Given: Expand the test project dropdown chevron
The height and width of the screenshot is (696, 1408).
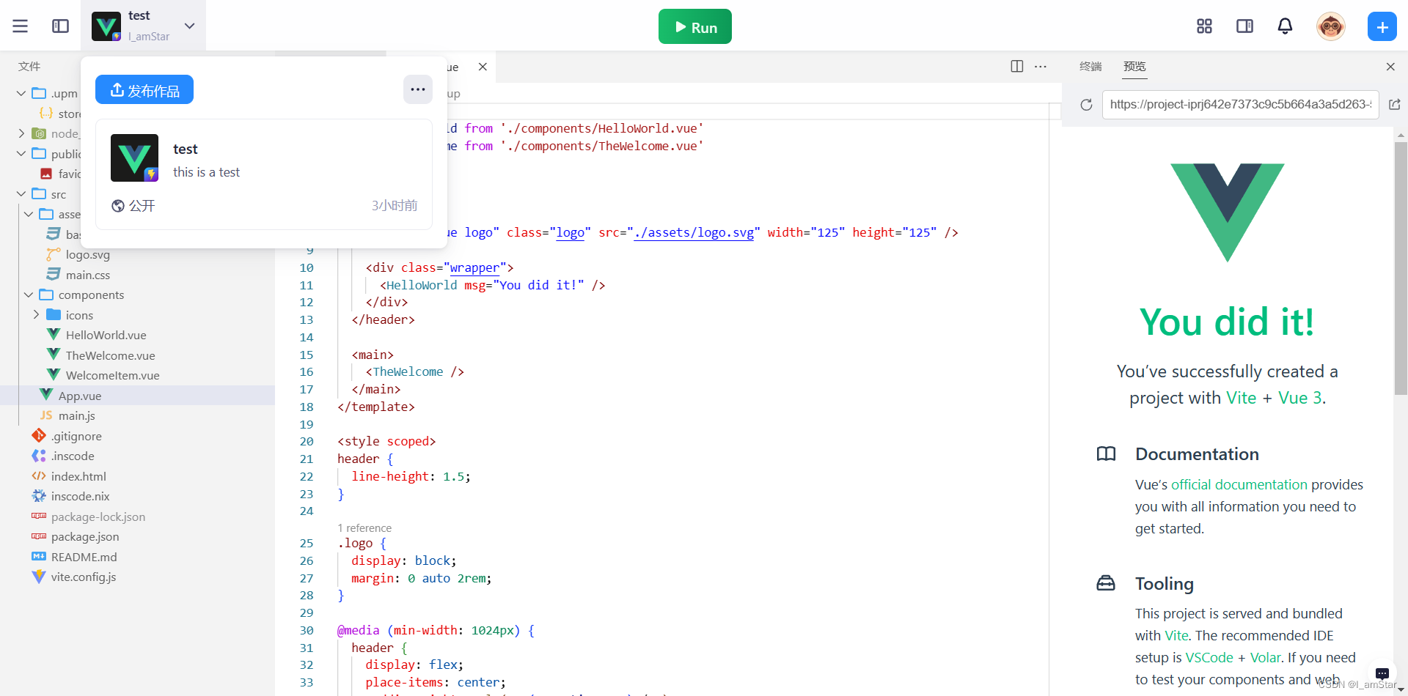Looking at the screenshot, I should coord(189,26).
